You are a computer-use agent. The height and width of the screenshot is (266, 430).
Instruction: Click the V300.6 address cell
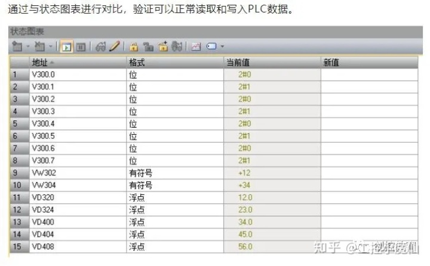78,149
